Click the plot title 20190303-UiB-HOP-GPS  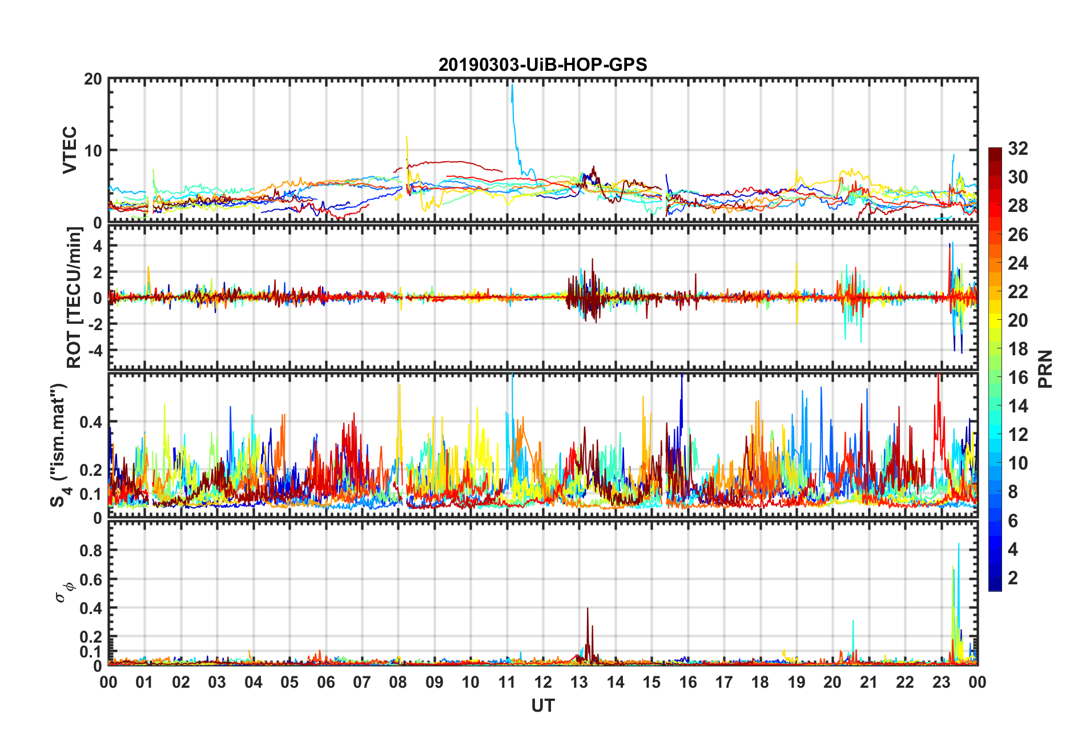(x=542, y=65)
